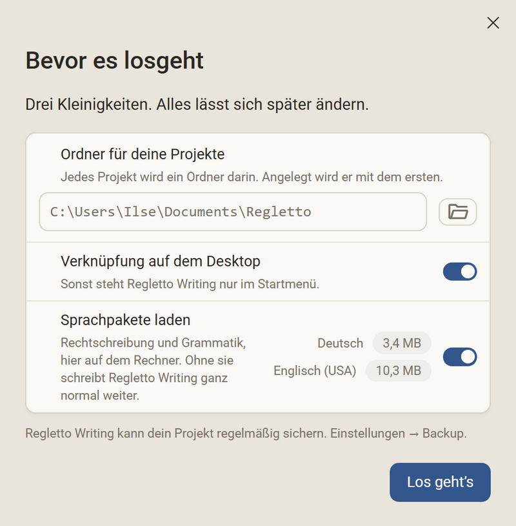Toggle the desktop shortcut switch
This screenshot has width=516, height=526.
click(x=460, y=271)
